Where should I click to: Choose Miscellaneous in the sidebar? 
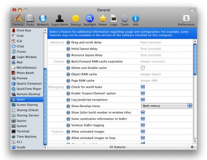(26, 68)
